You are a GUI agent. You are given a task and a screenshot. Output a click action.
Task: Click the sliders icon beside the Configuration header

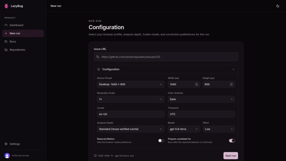tap(99, 69)
